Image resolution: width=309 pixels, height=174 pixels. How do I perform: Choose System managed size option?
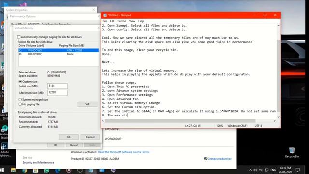tap(20, 100)
